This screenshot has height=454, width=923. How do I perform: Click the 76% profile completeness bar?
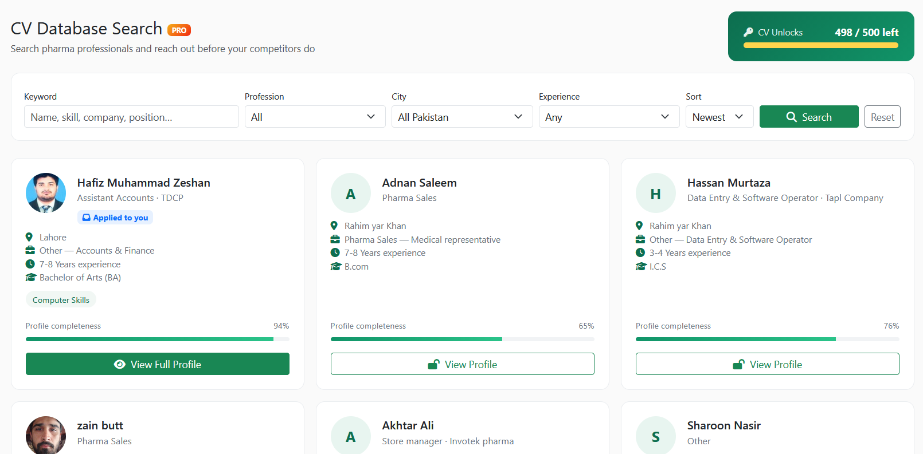(768, 339)
